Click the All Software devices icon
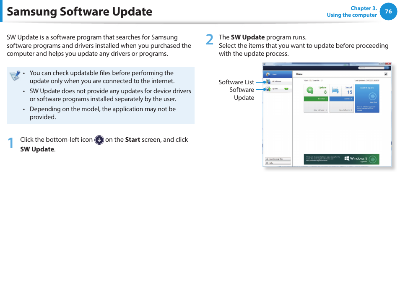Image resolution: width=400 pixels, height=284 pixels. [x=268, y=81]
